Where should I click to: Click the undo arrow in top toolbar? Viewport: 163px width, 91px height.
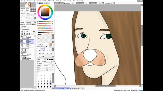tap(56, 3)
